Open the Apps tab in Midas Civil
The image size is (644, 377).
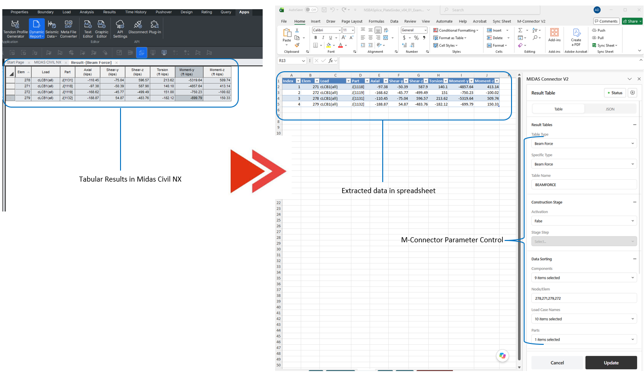click(x=244, y=12)
